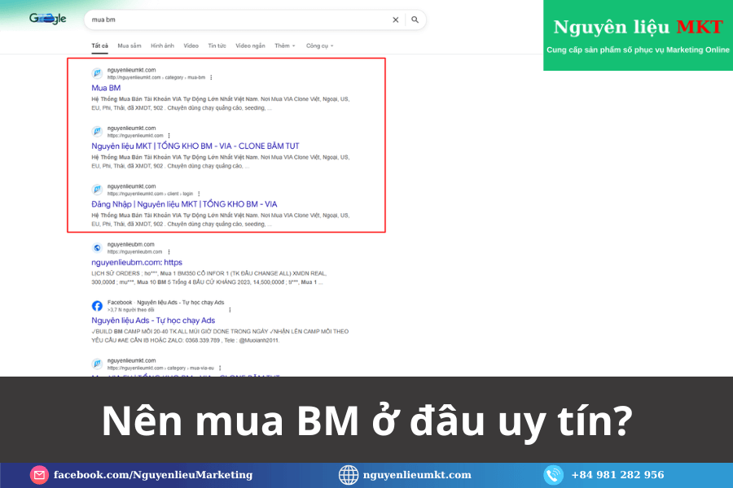733x488 pixels.
Task: Open 'Đăng Nhập | Nguyên liệu MKT' result link
Action: pyautogui.click(x=184, y=204)
